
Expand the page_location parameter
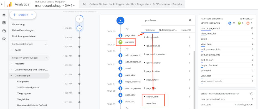click(x=145, y=71)
